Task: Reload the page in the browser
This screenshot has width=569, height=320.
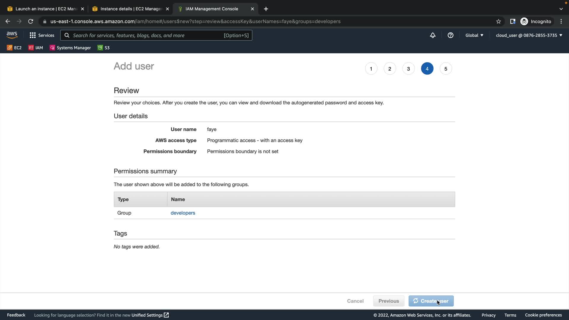Action: (x=31, y=21)
